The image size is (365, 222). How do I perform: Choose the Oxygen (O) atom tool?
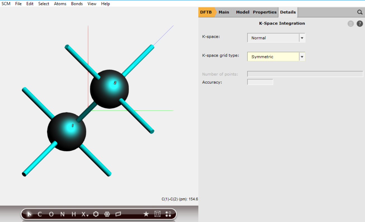pos(51,214)
